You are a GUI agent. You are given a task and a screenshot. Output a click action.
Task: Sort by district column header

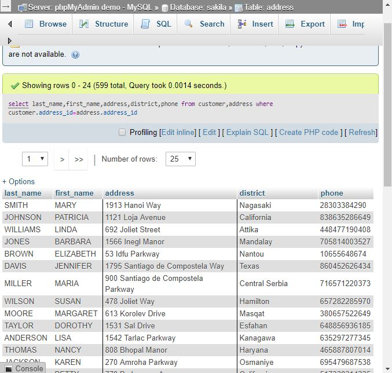(x=252, y=193)
